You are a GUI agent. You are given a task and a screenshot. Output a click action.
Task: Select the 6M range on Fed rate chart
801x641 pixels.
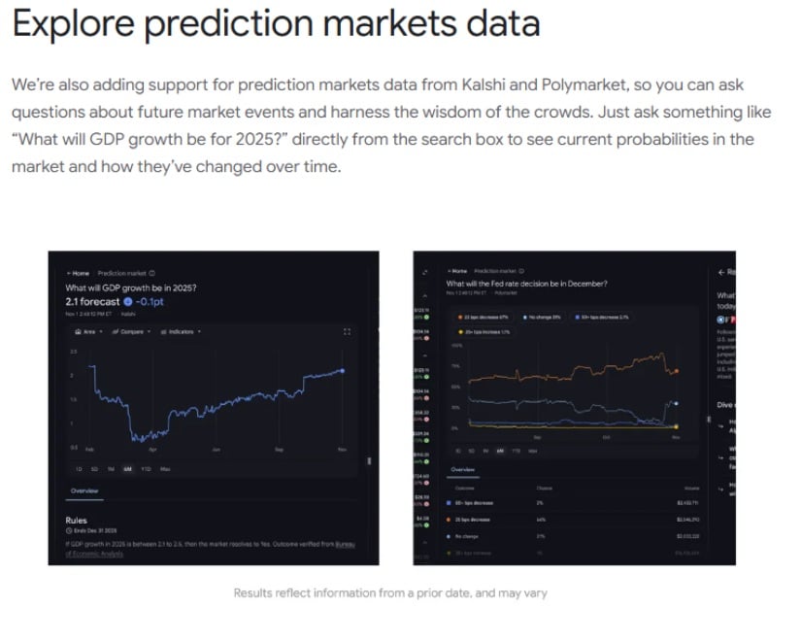point(499,451)
